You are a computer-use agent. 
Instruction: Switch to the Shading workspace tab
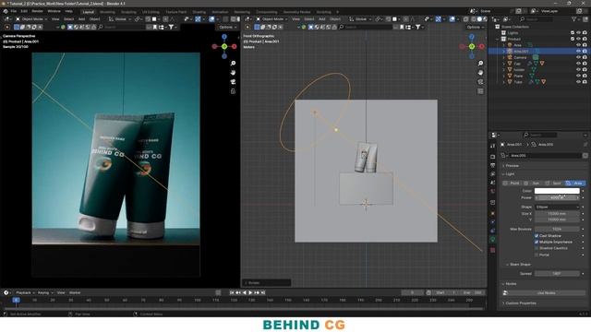pos(199,12)
